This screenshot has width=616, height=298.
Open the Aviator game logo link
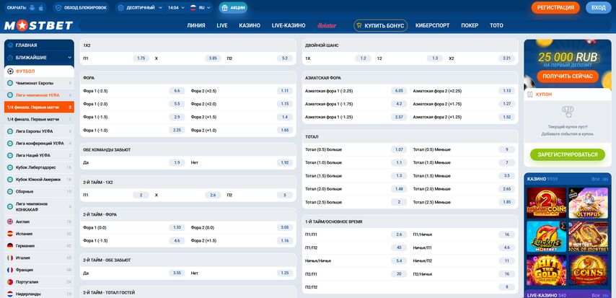pos(327,25)
